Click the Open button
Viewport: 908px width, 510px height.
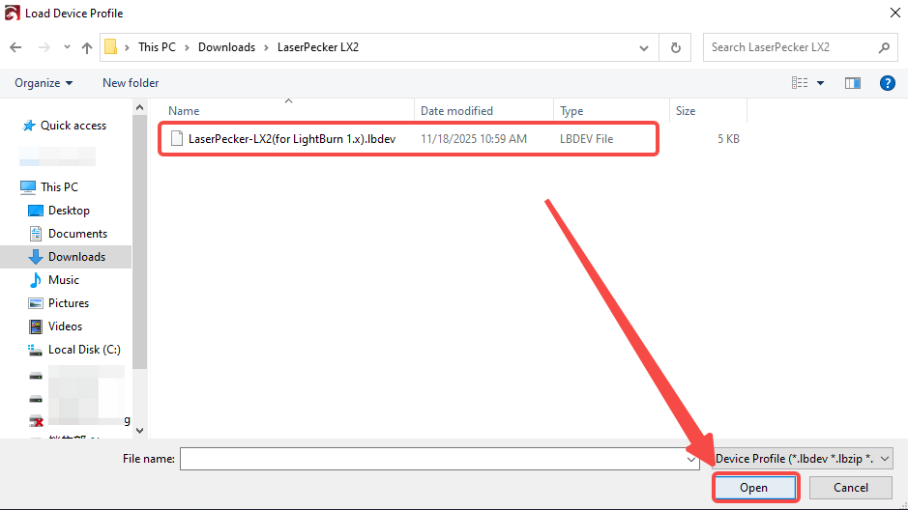click(x=753, y=488)
